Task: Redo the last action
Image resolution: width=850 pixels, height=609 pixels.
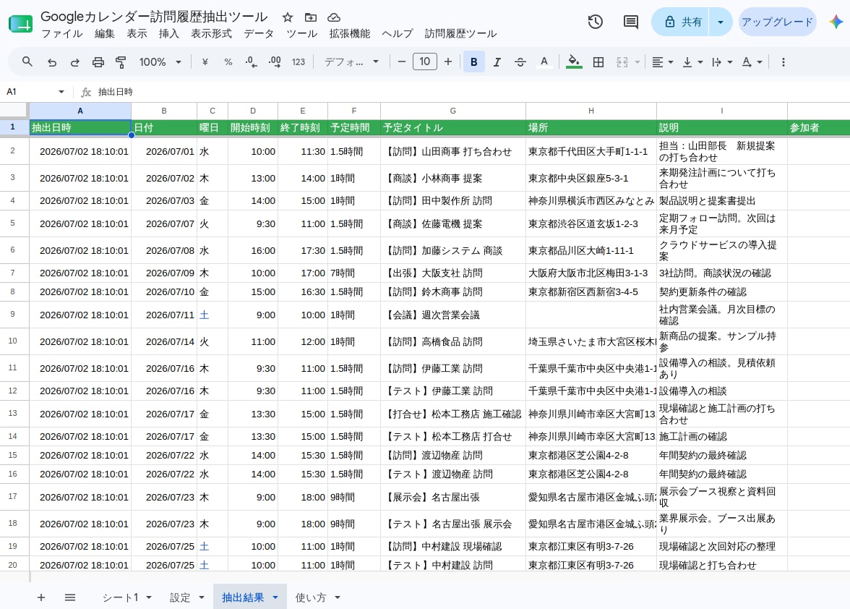Action: 75,61
